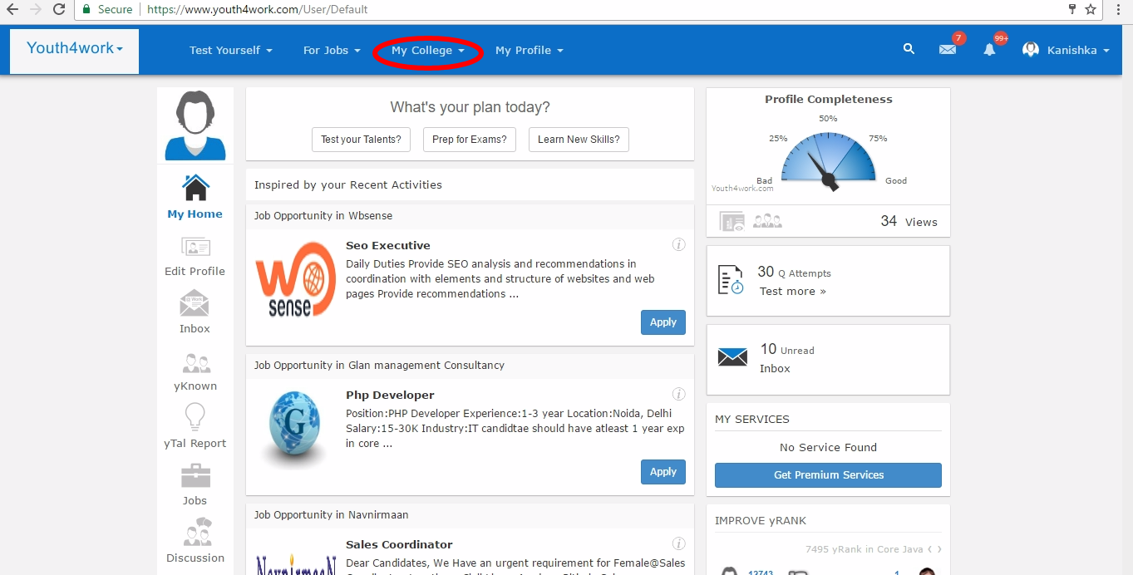Viewport: 1133px width, 575px height.
Task: Click the Prep for Exams? button
Action: coord(470,140)
